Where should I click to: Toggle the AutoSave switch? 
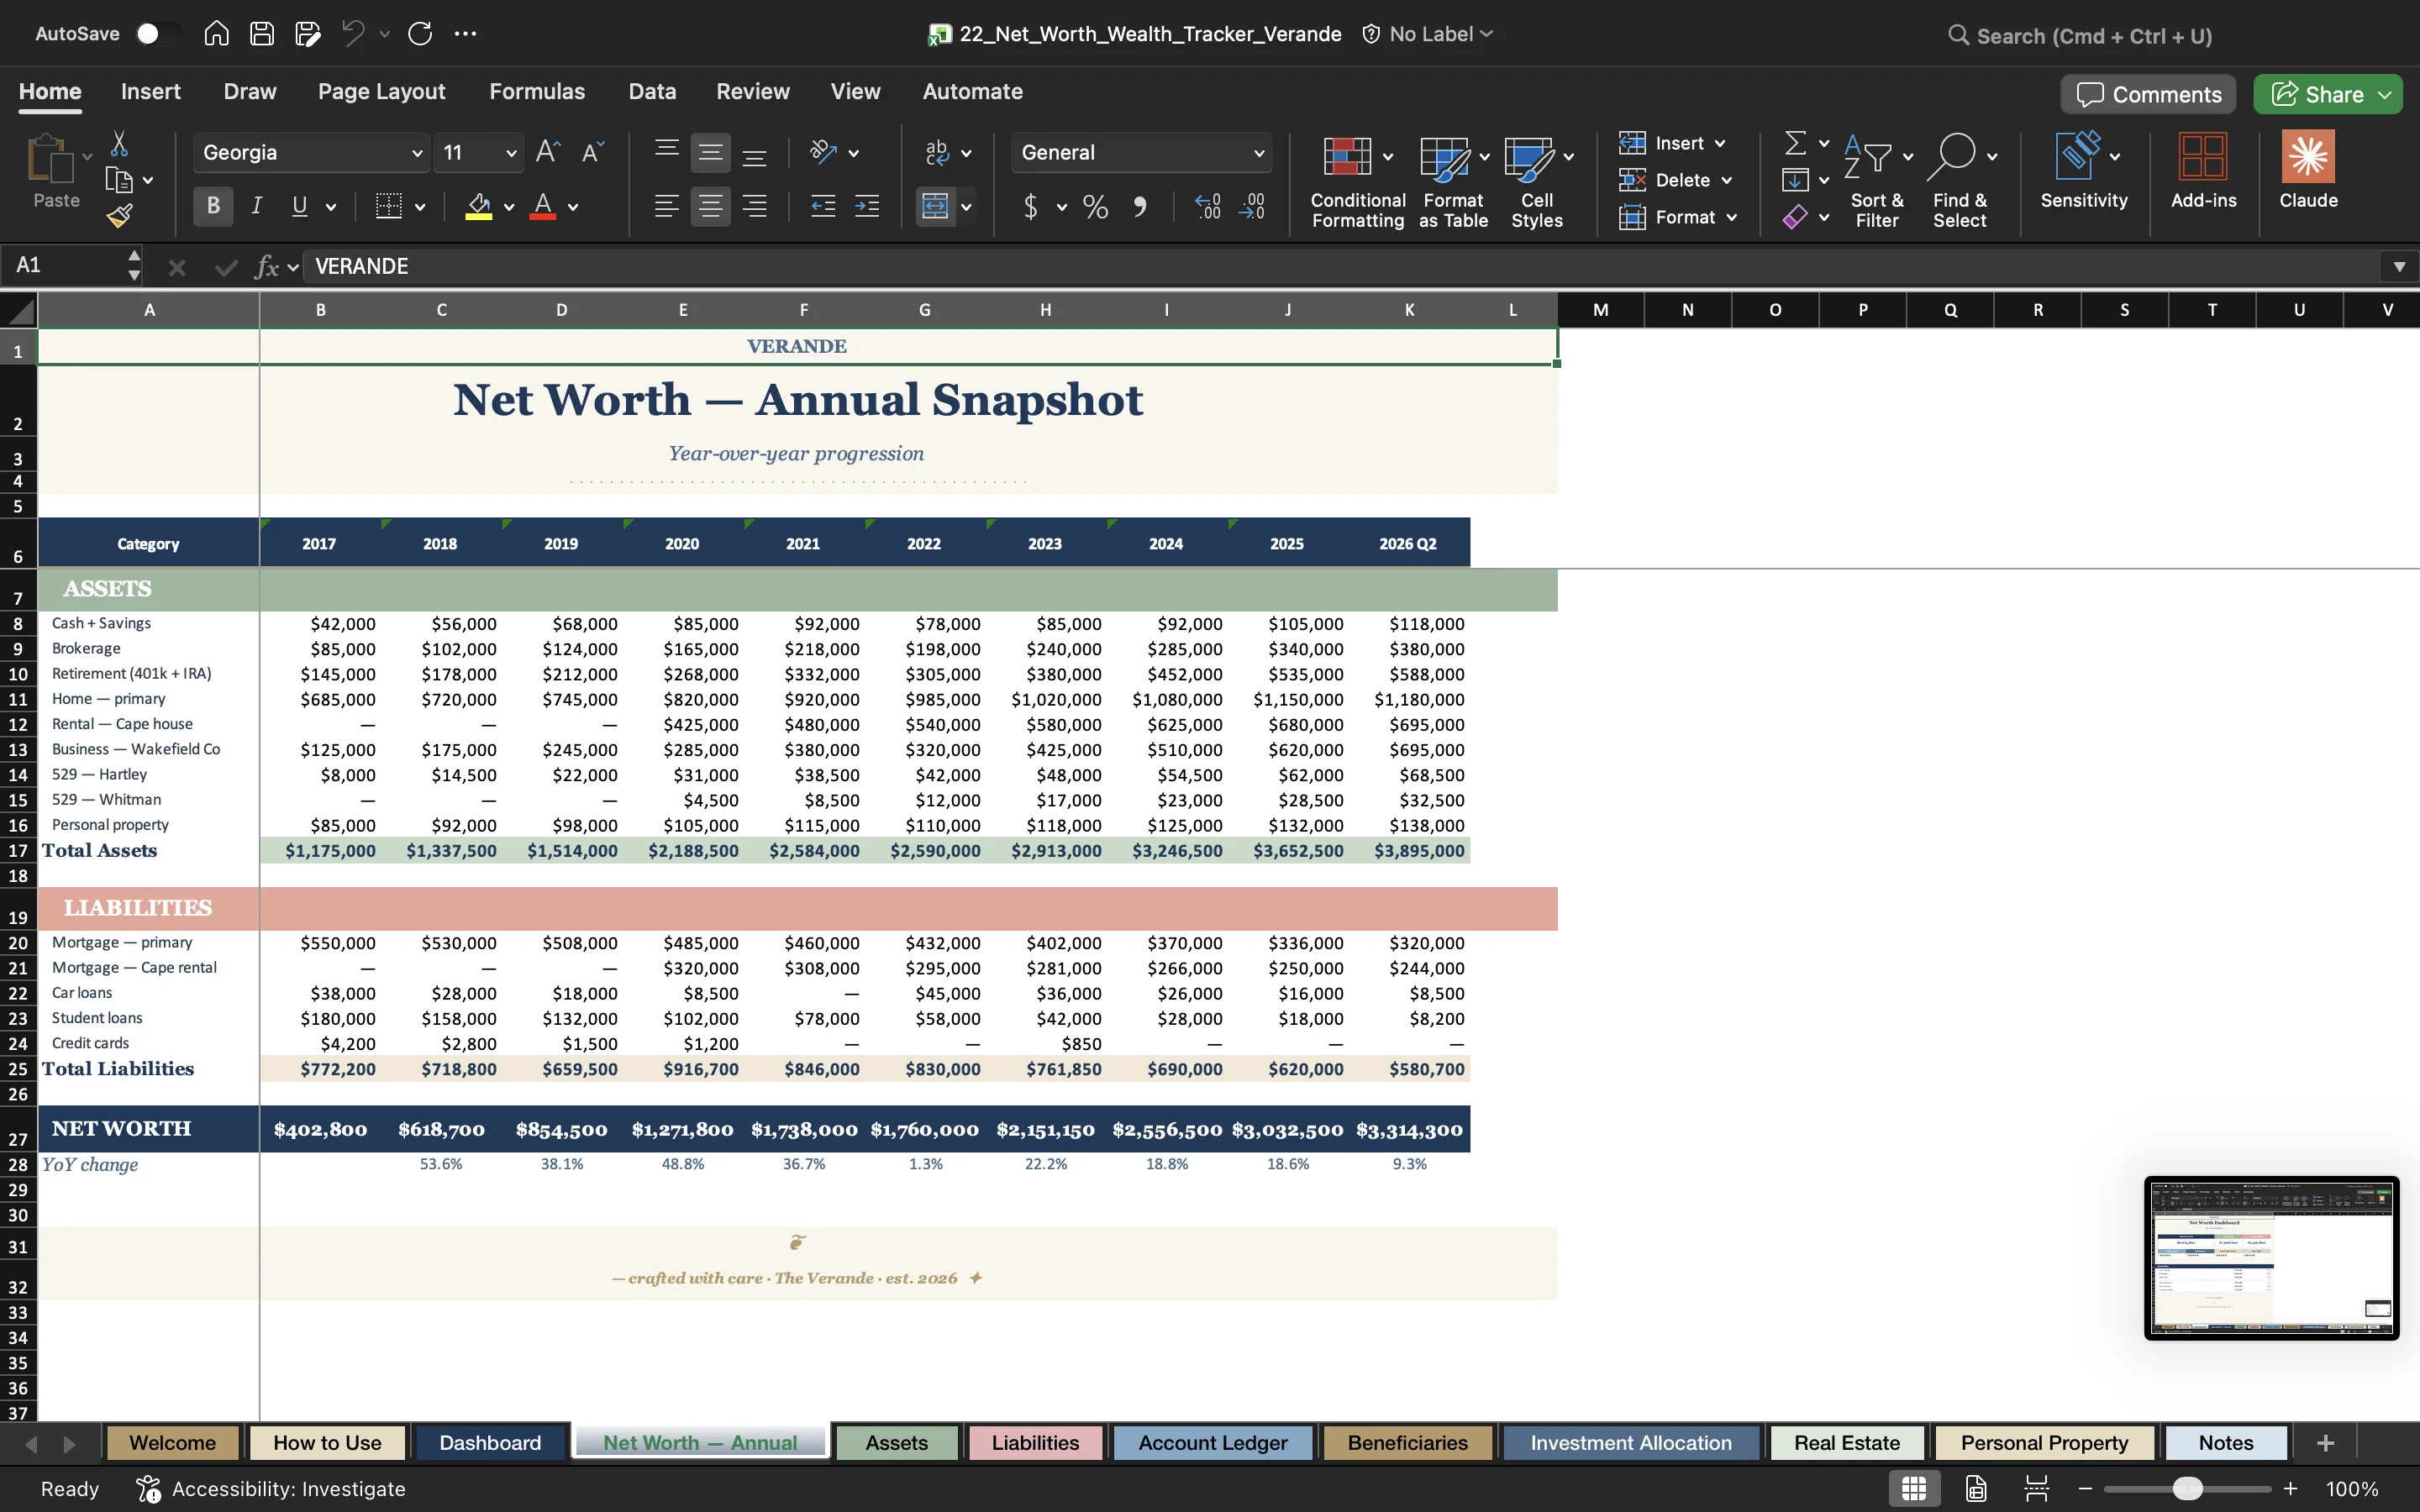pyautogui.click(x=158, y=34)
